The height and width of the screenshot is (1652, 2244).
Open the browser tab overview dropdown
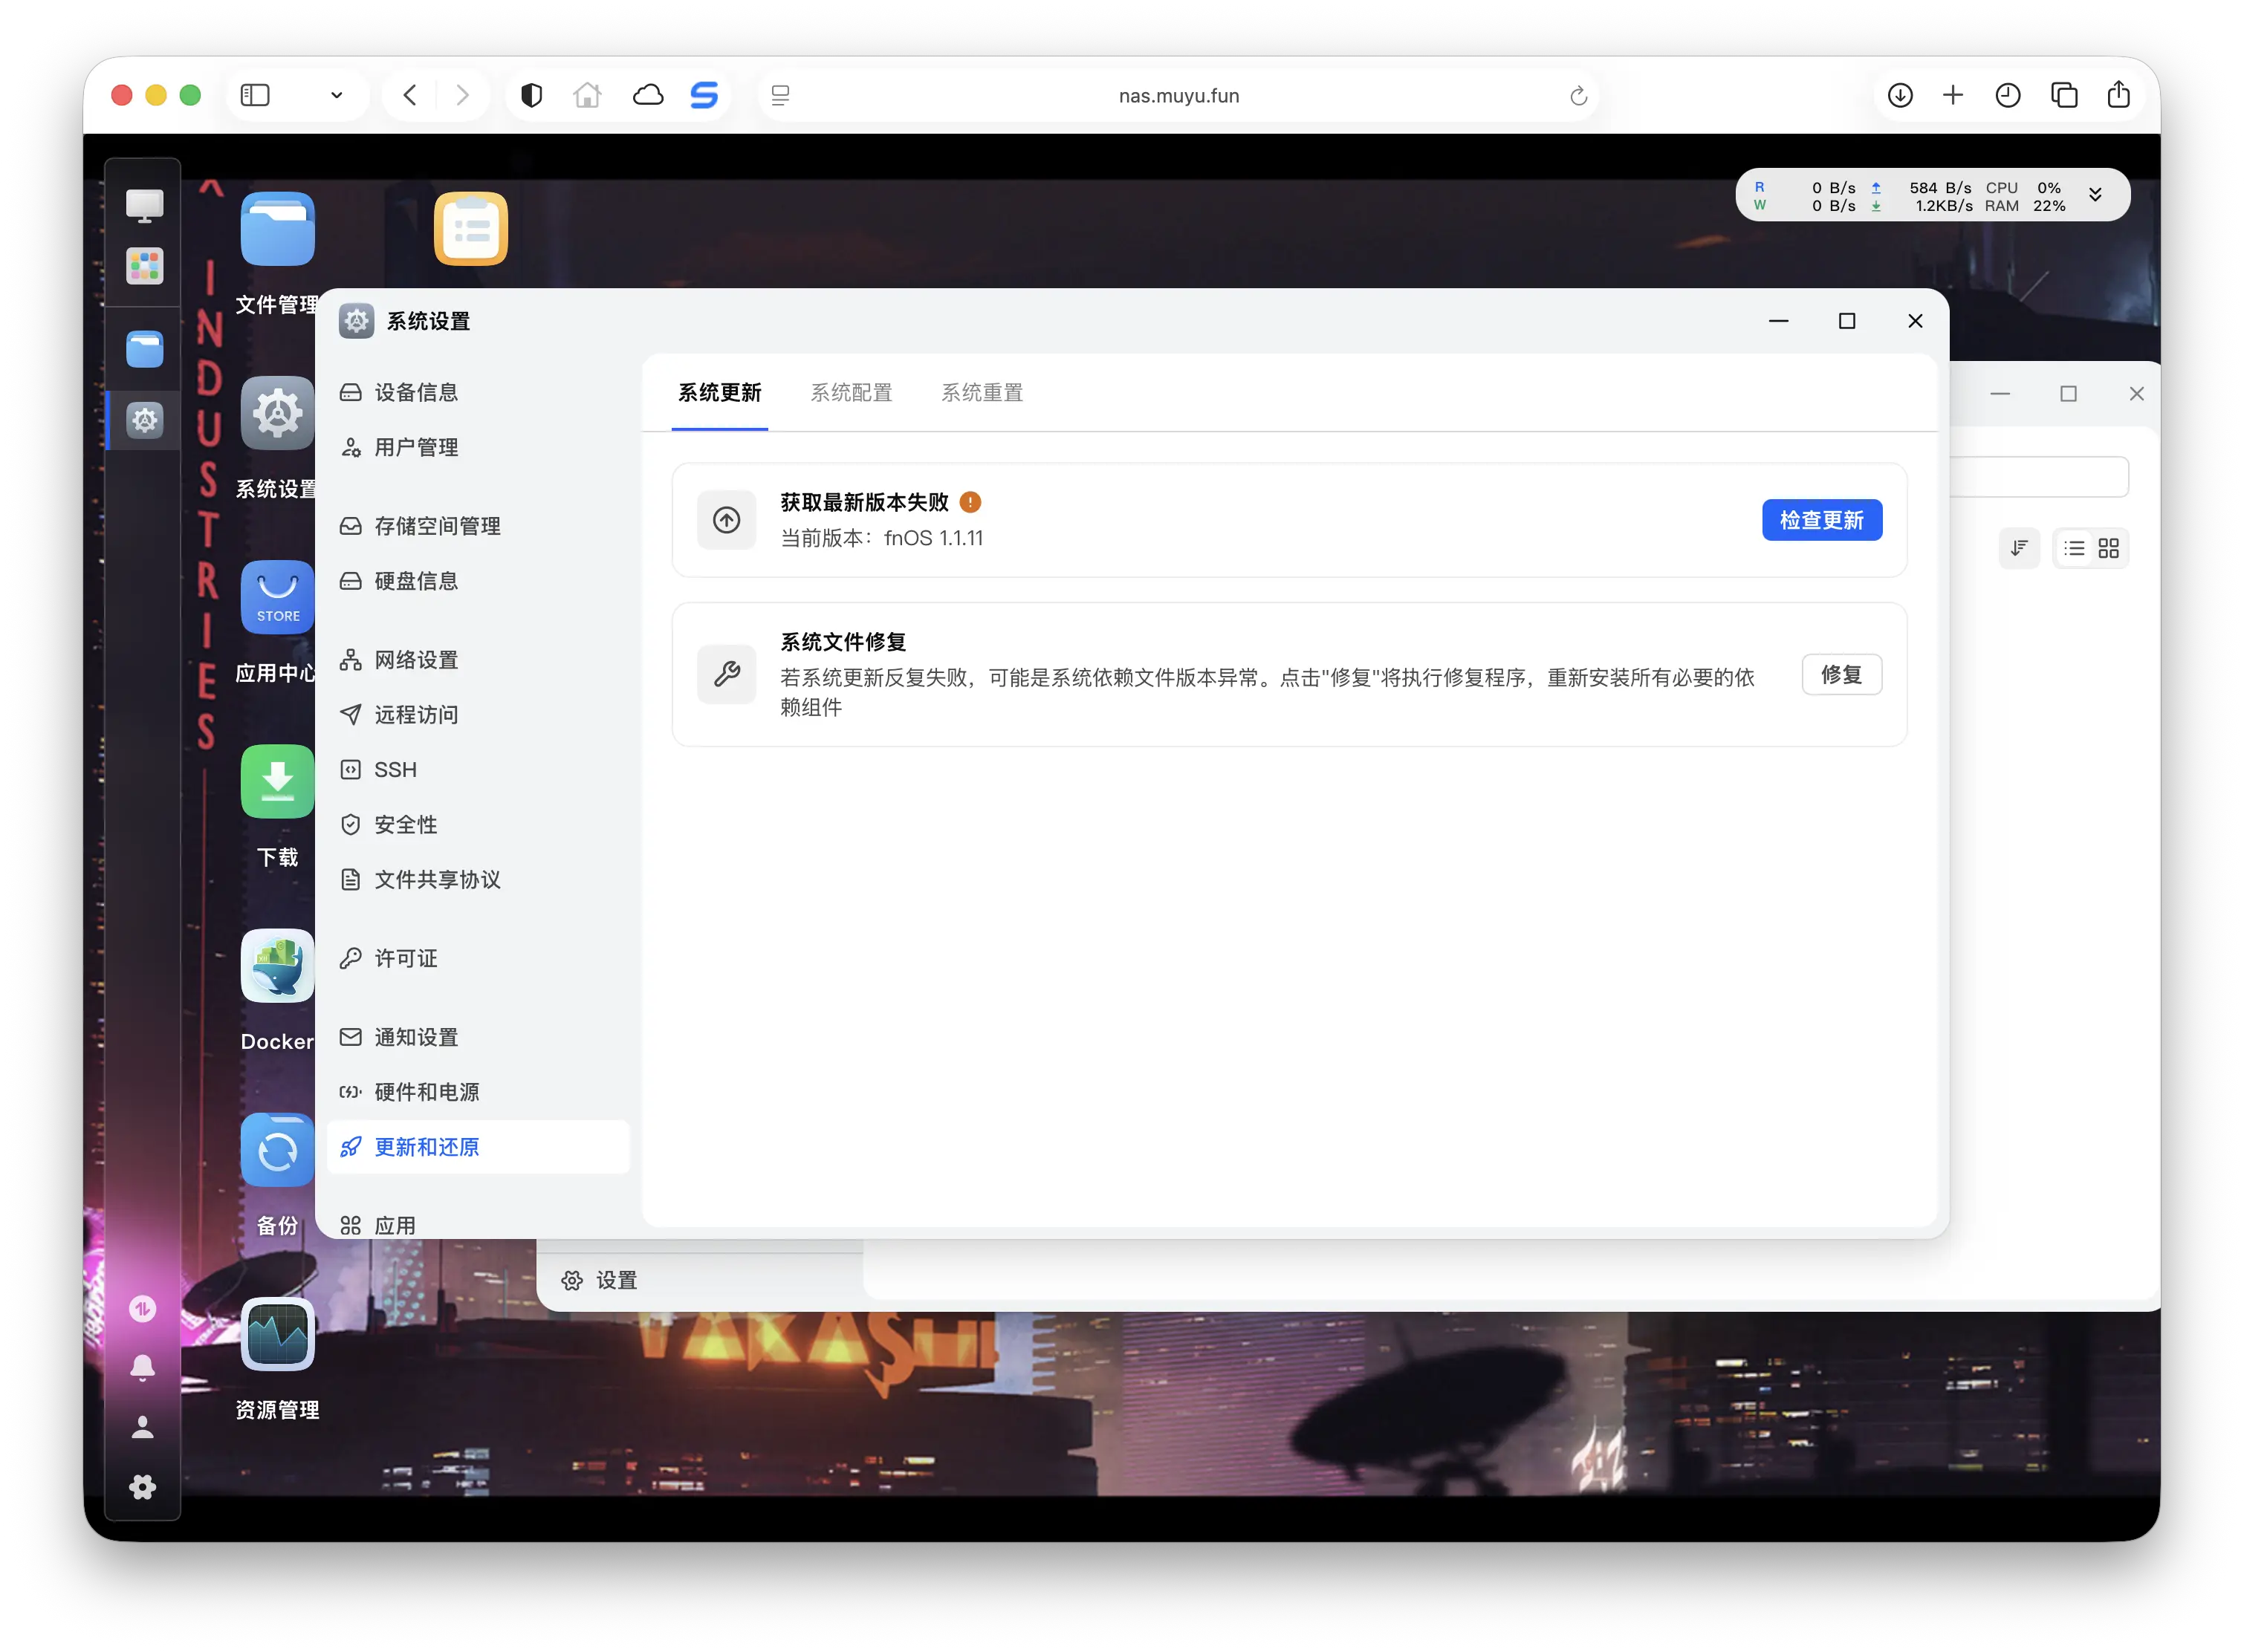[x=337, y=94]
